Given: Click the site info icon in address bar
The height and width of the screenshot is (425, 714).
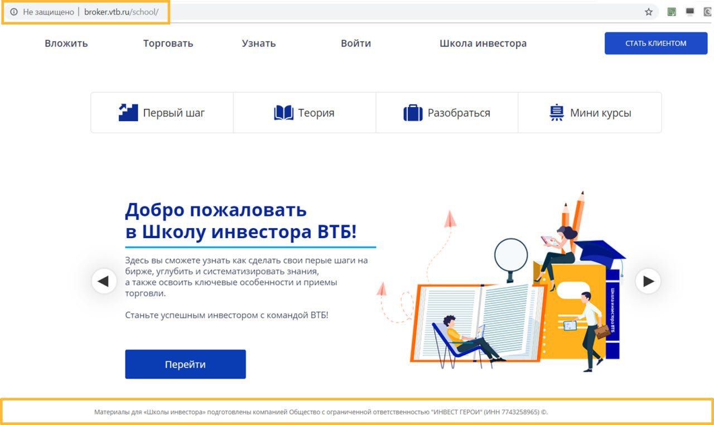Looking at the screenshot, I should [14, 12].
